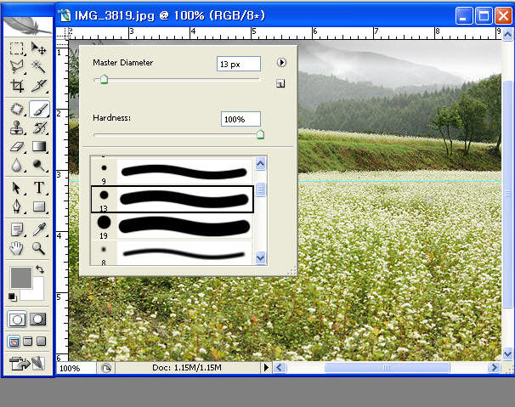The width and height of the screenshot is (515, 407).
Task: Select the Pen tool
Action: pyautogui.click(x=16, y=207)
